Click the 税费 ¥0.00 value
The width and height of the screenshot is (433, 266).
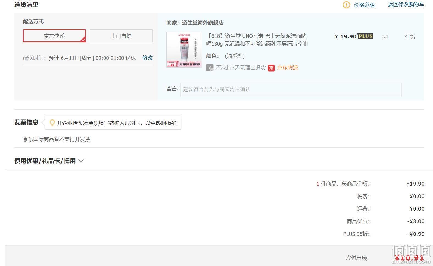tap(417, 196)
